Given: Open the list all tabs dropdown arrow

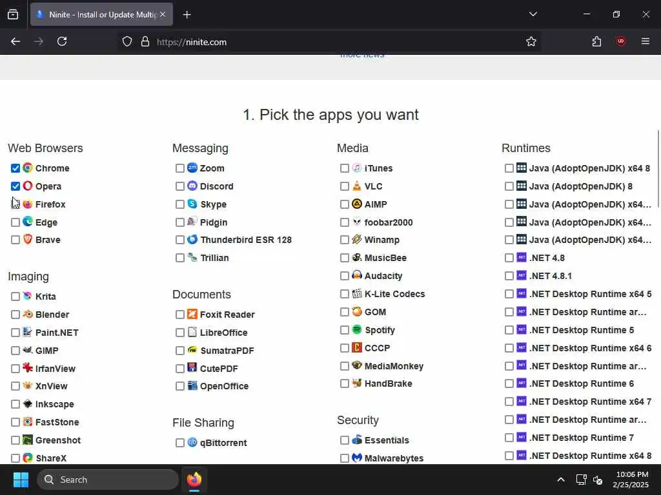Looking at the screenshot, I should pos(533,14).
